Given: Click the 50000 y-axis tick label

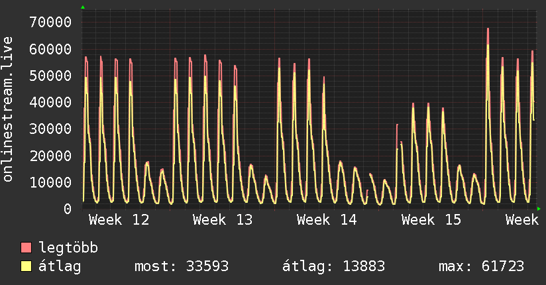Looking at the screenshot, I should click(50, 76).
